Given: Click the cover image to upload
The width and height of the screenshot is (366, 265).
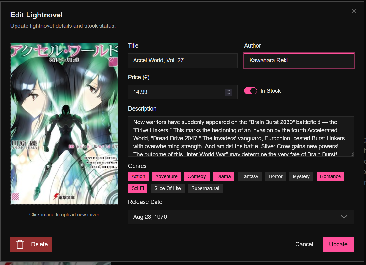Looking at the screenshot, I should pos(64,124).
